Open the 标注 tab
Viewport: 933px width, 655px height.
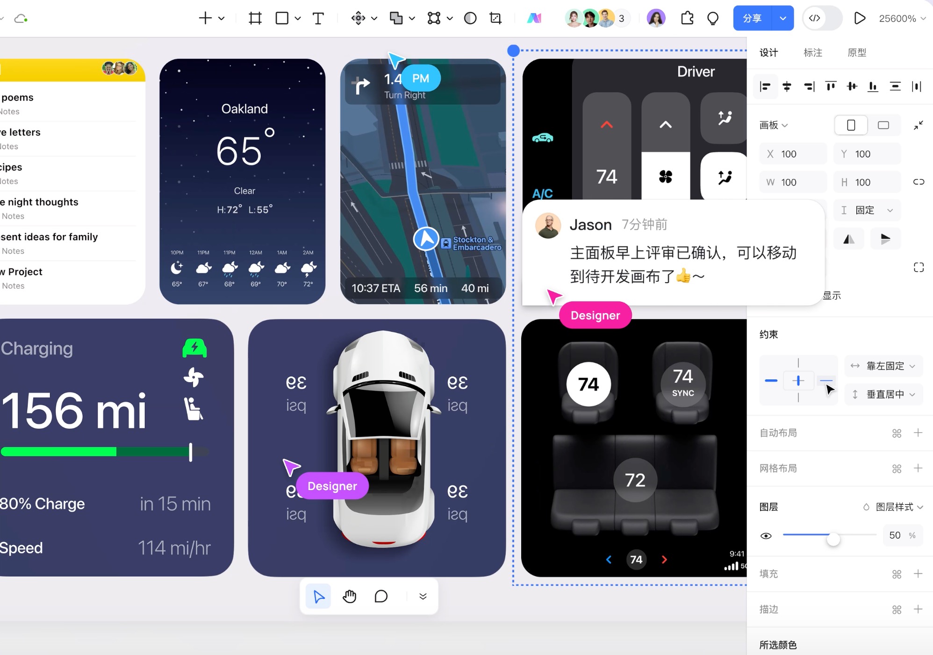[x=813, y=52]
